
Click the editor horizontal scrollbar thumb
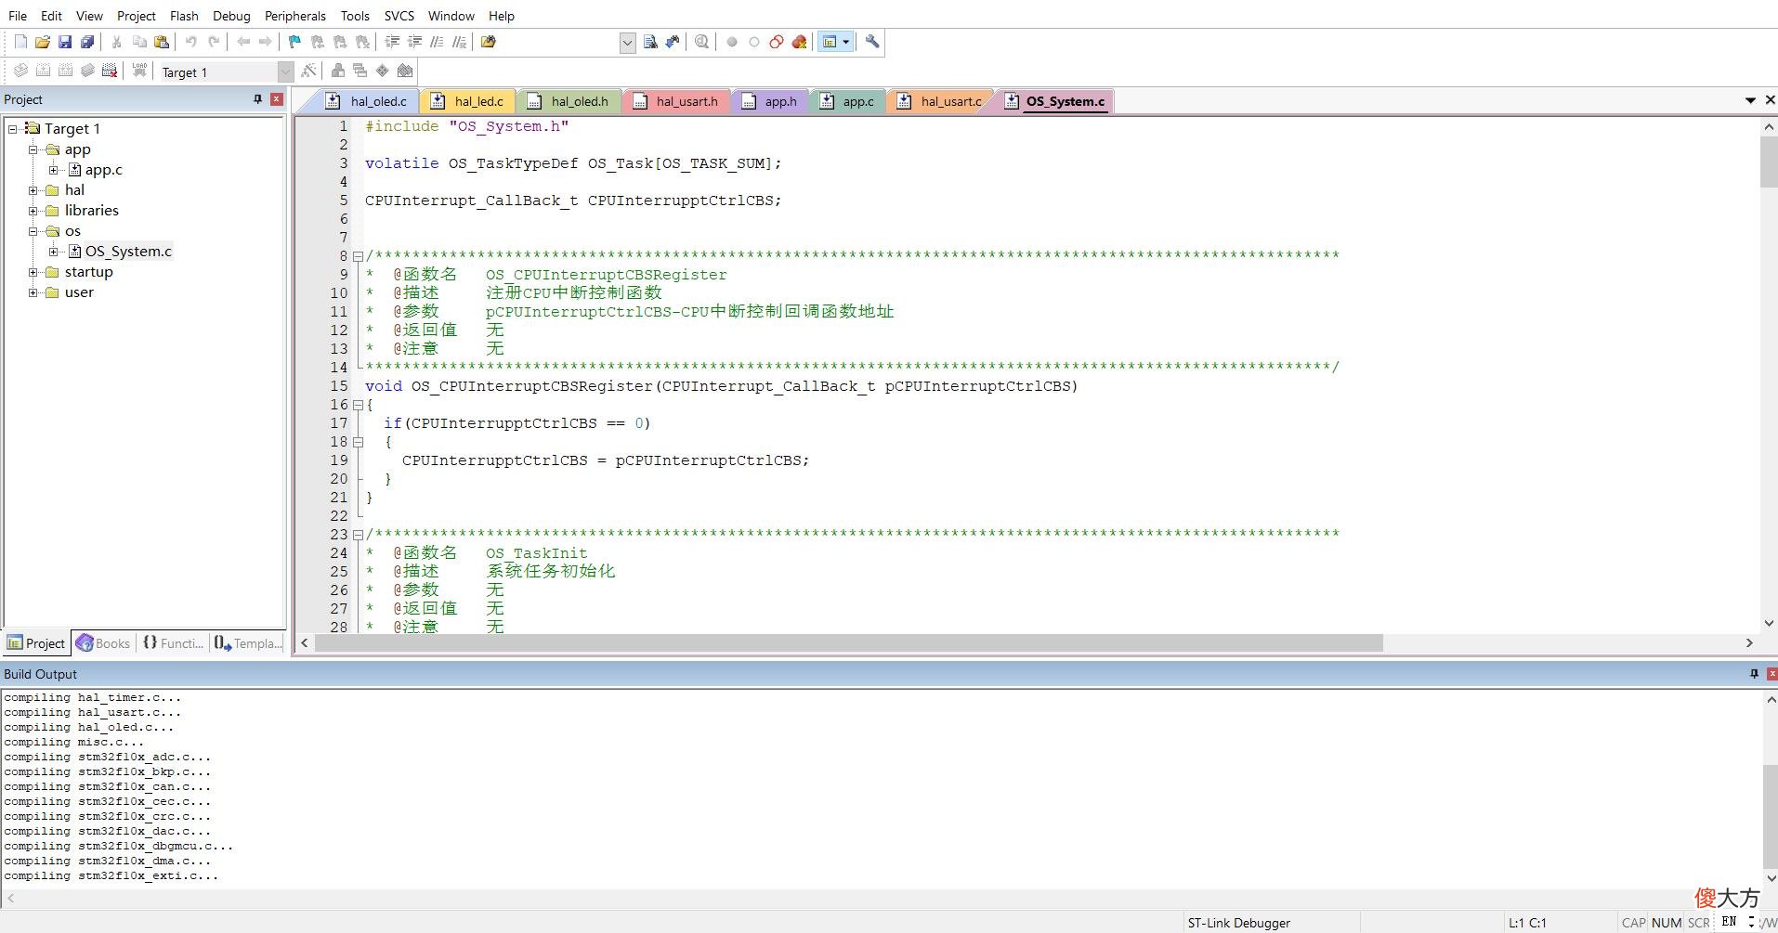849,642
